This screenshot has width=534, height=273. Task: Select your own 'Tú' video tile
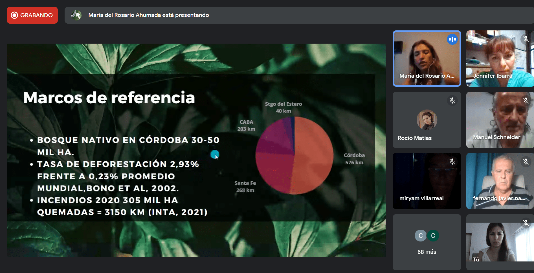point(500,242)
